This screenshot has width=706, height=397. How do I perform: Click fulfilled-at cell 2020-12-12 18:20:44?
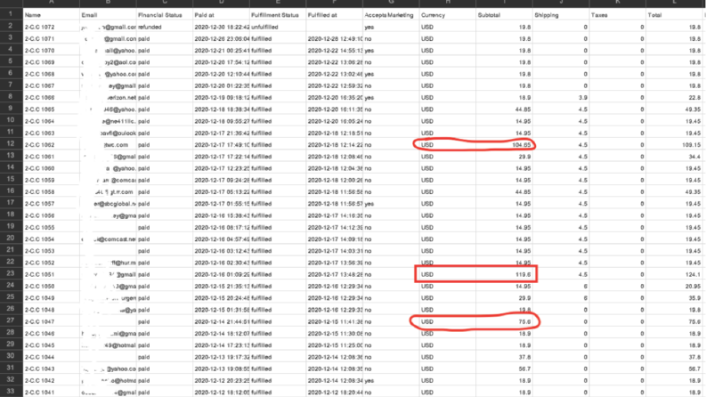[334, 392]
